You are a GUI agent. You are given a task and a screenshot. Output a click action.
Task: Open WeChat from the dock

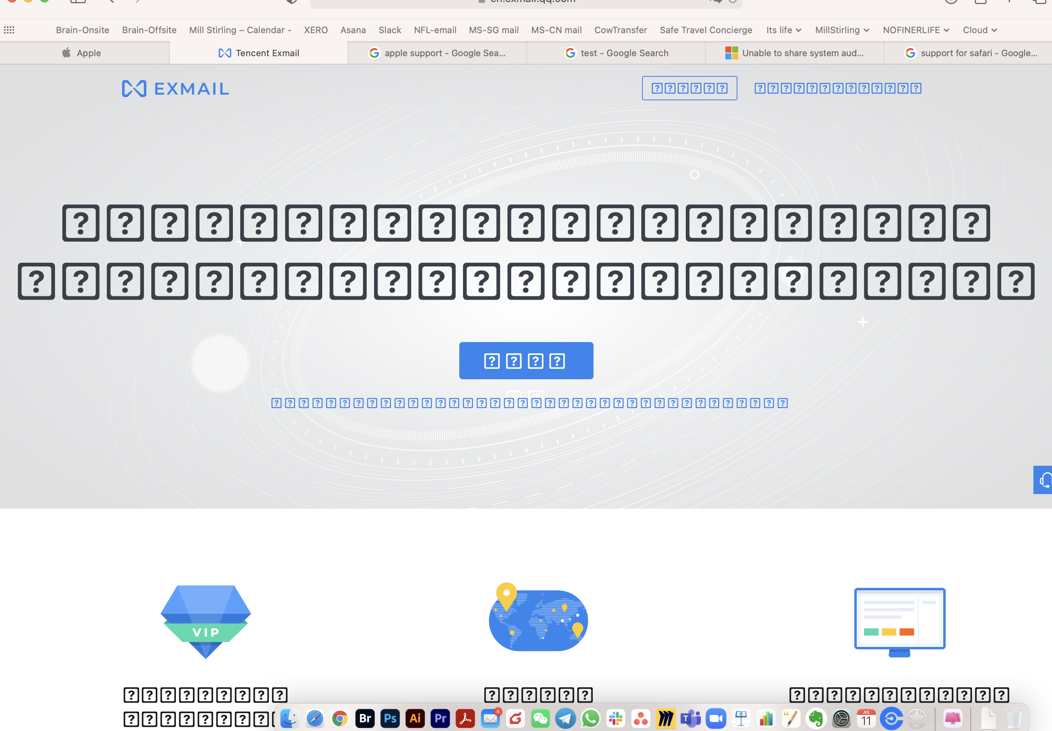tap(541, 718)
